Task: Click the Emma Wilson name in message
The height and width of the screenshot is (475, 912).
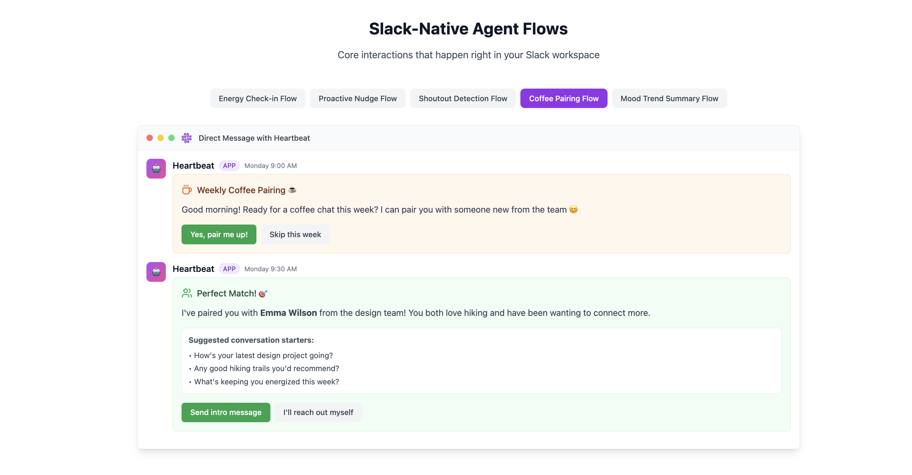Action: coord(288,313)
